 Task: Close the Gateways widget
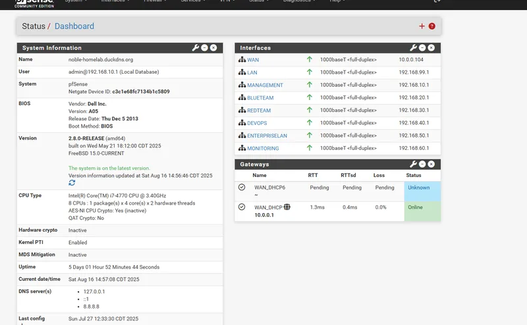[x=431, y=164]
